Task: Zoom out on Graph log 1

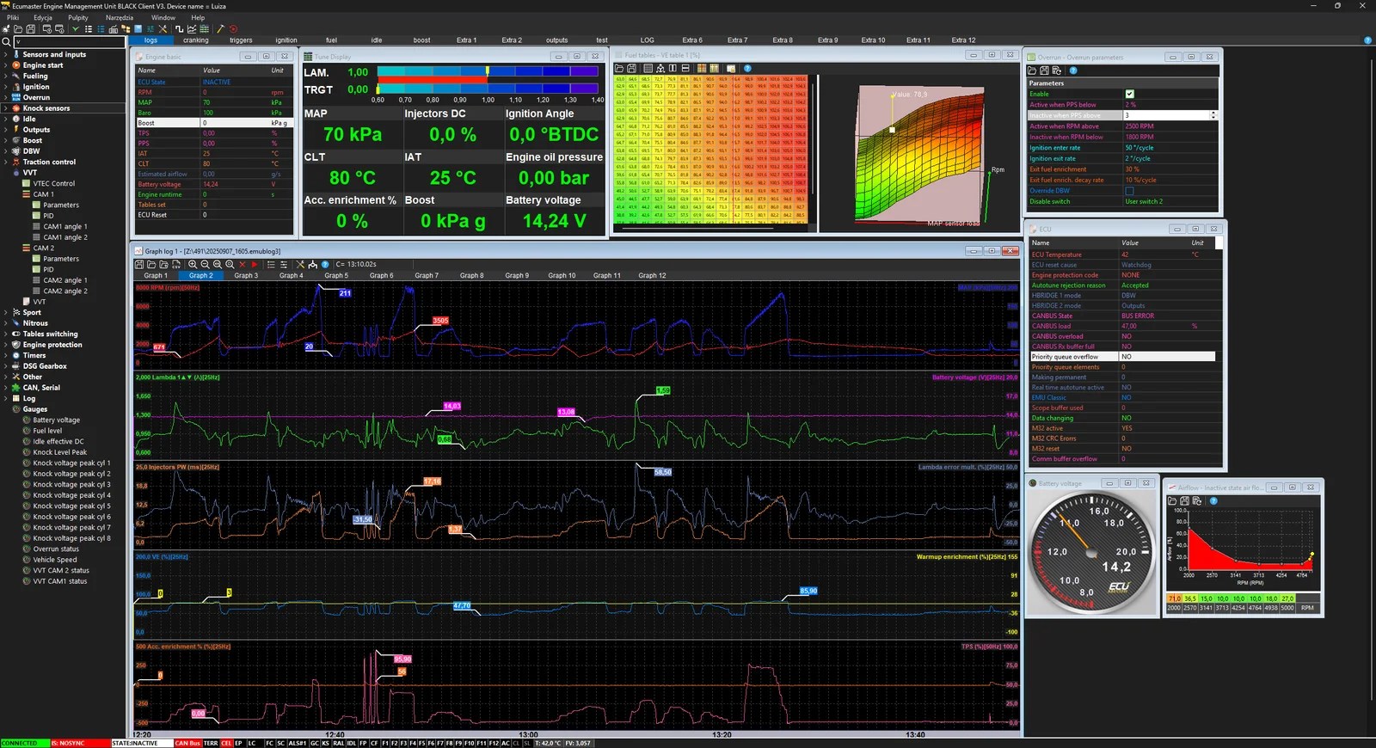Action: click(x=205, y=265)
